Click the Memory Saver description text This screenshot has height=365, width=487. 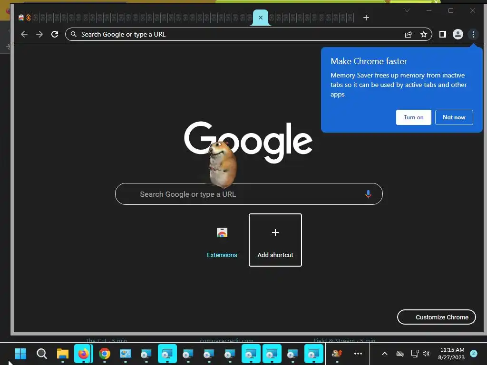(x=399, y=85)
